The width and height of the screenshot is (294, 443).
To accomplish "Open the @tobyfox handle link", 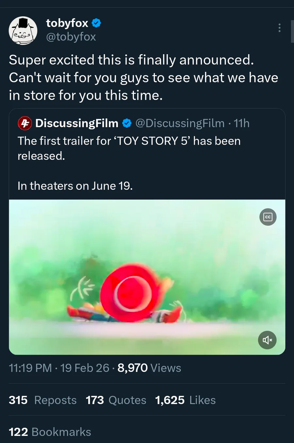I will [71, 37].
